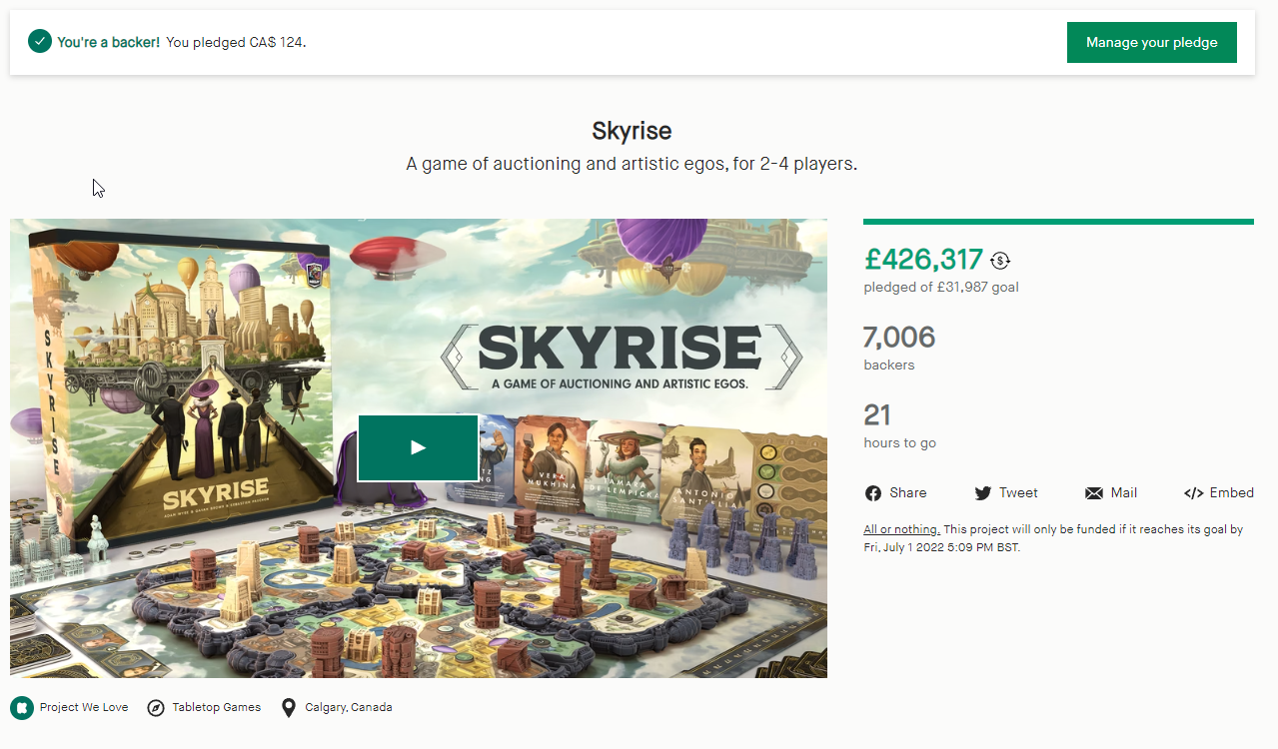Play the Skyrise campaign video
The height and width of the screenshot is (749, 1278).
tap(418, 447)
